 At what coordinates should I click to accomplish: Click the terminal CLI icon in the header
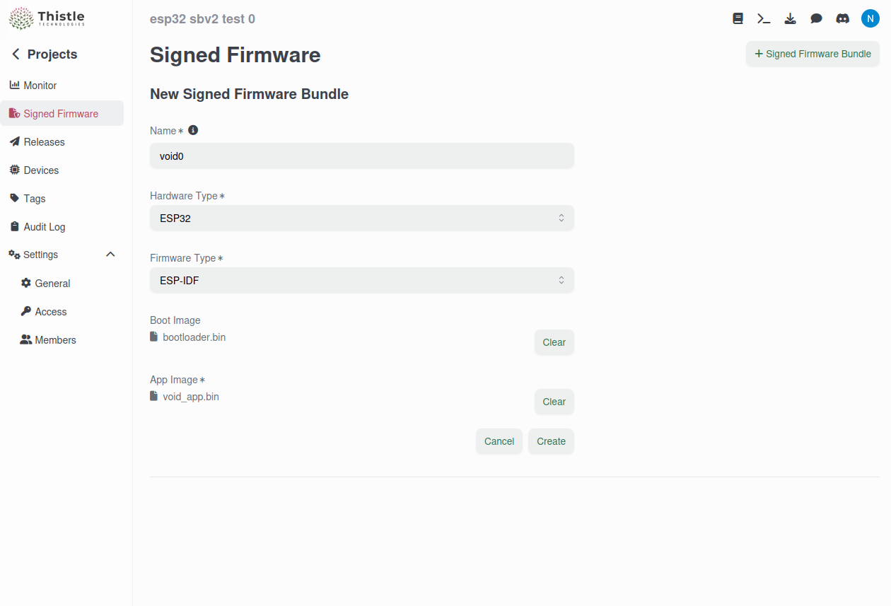coord(764,18)
